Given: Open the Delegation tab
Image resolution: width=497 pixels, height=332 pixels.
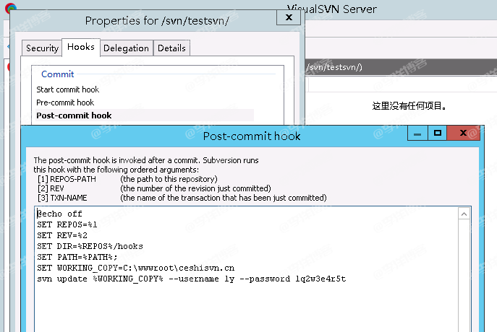Looking at the screenshot, I should pos(126,48).
